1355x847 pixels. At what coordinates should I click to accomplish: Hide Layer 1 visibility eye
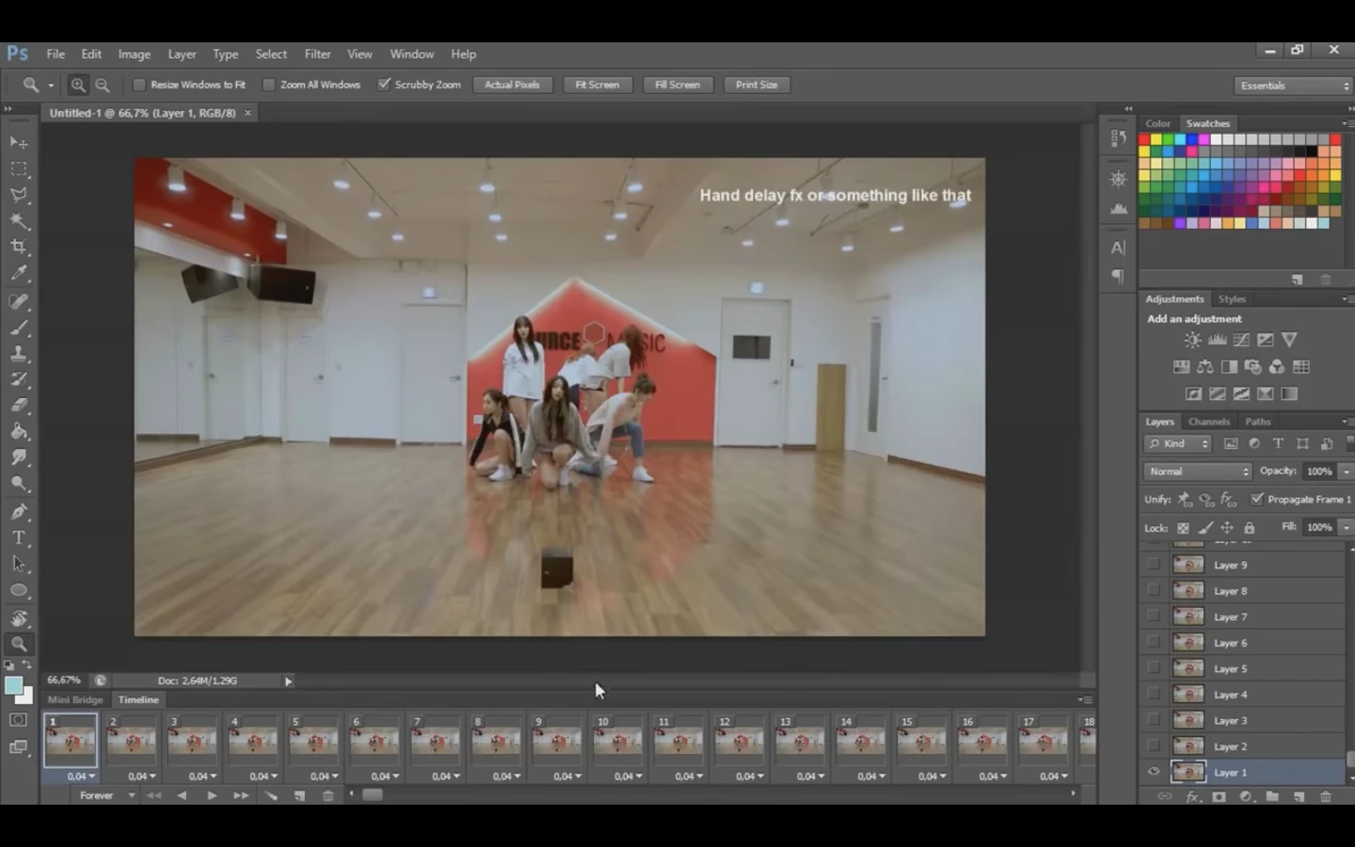(x=1154, y=772)
